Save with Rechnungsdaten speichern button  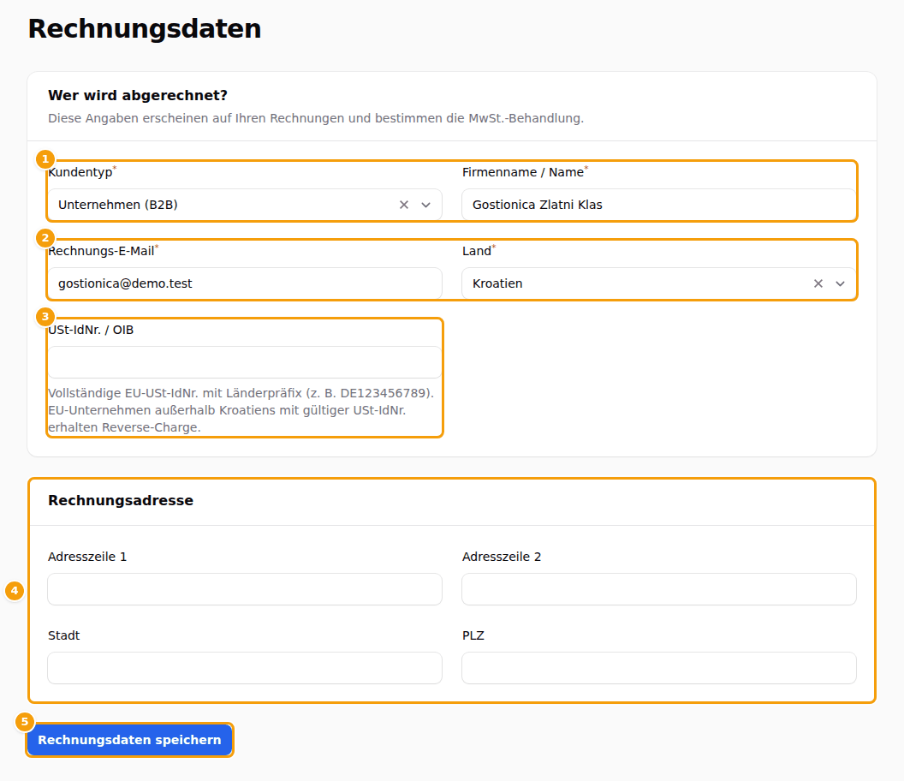(x=130, y=740)
